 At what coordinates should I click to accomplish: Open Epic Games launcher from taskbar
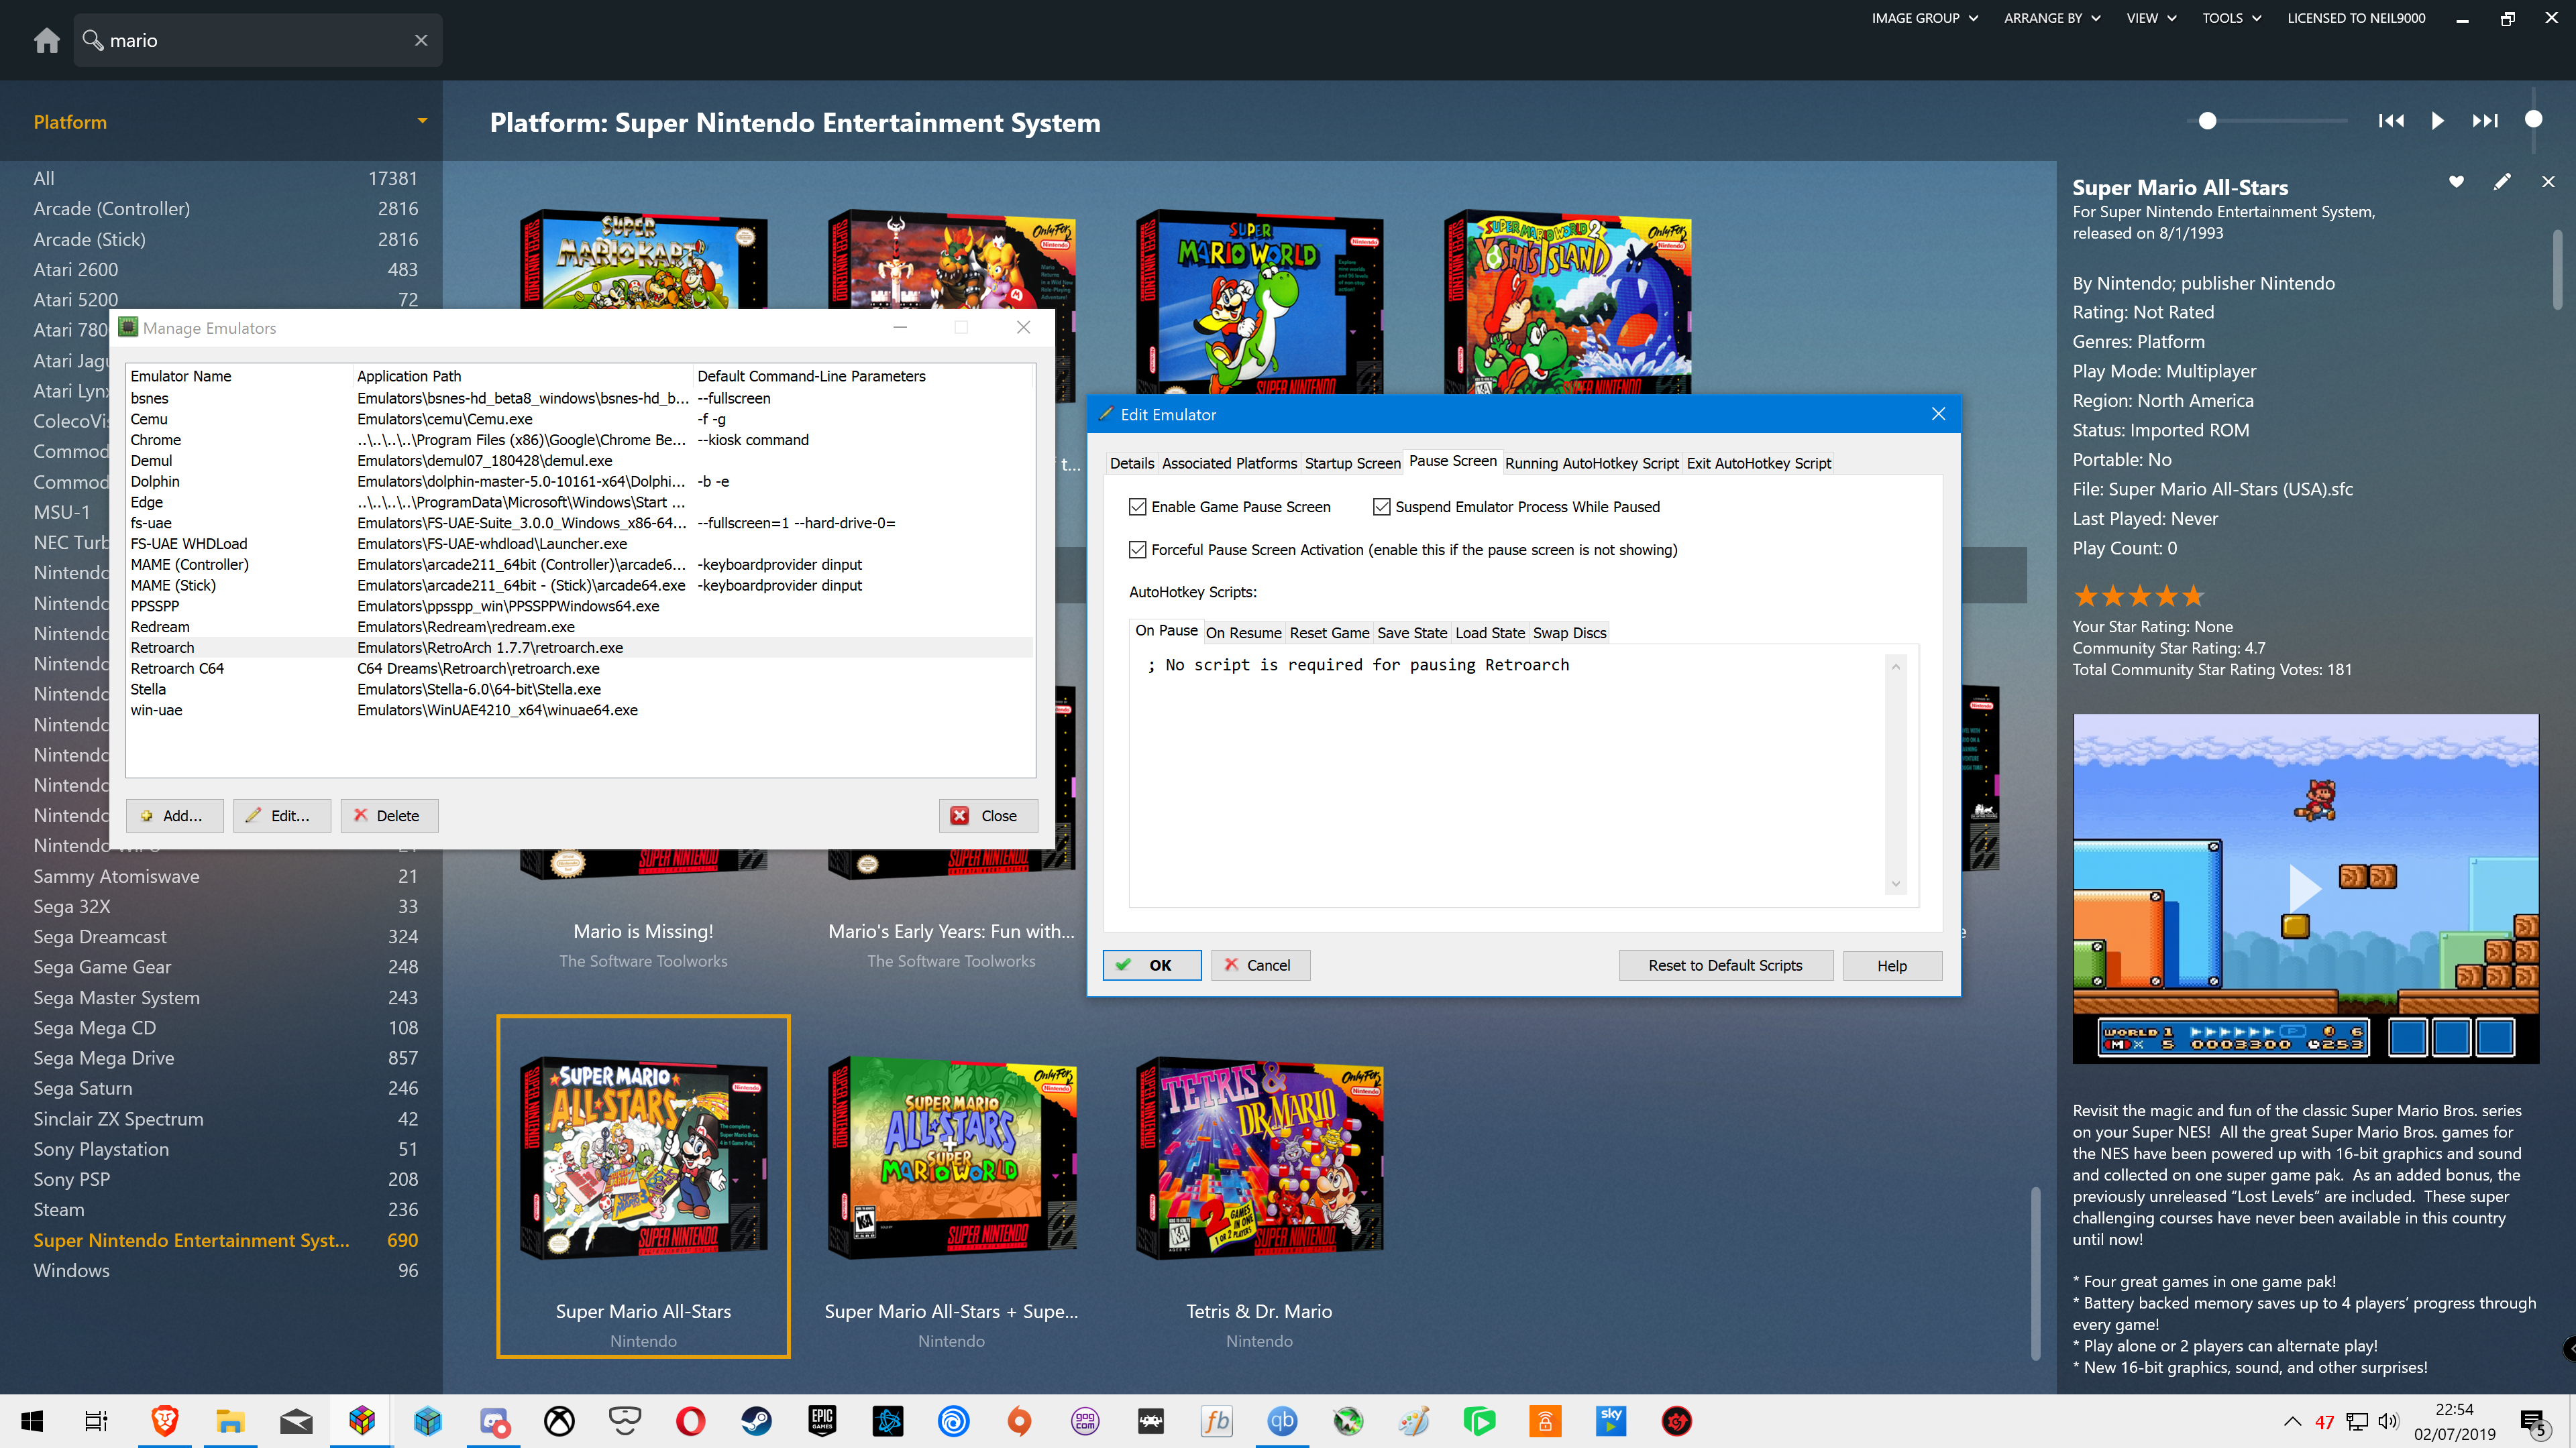pyautogui.click(x=822, y=1421)
